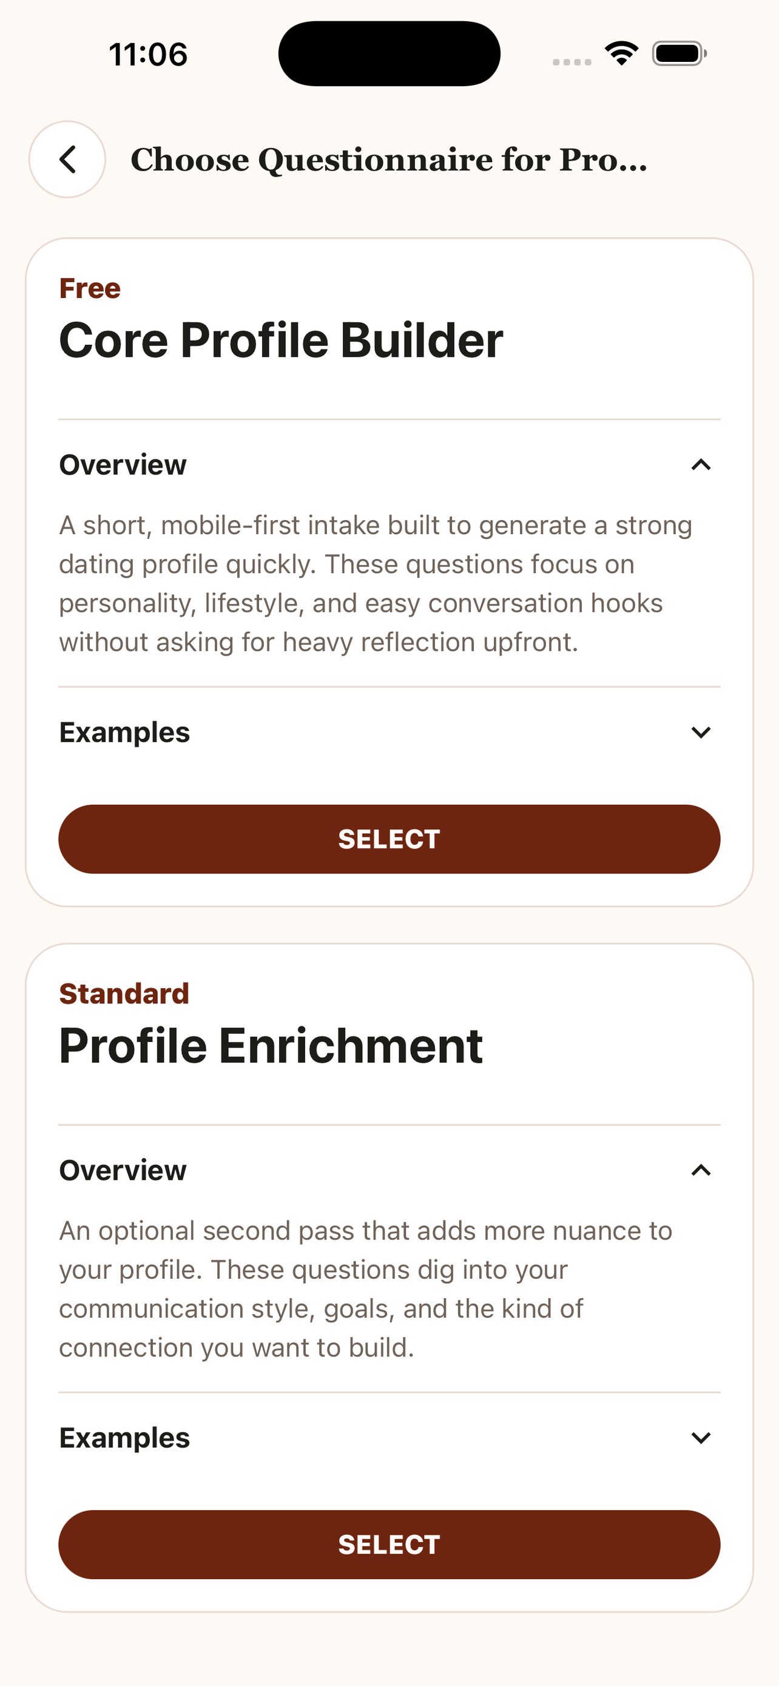Tap the back arrow button

(67, 159)
